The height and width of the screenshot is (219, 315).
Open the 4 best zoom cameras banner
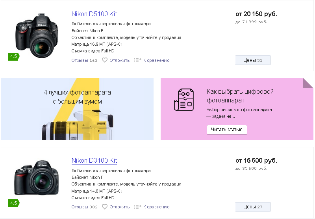(x=77, y=109)
